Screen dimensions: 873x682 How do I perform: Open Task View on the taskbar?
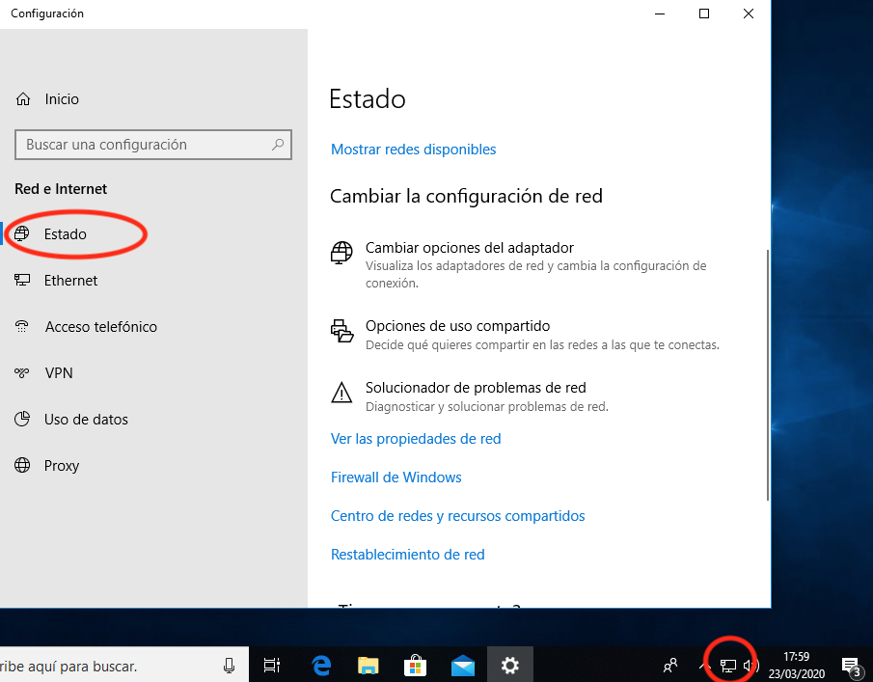point(272,665)
